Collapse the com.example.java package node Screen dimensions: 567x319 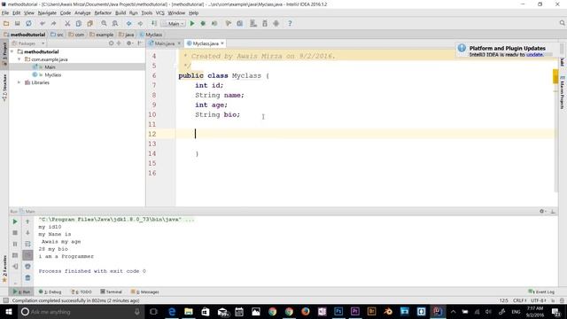[19, 59]
